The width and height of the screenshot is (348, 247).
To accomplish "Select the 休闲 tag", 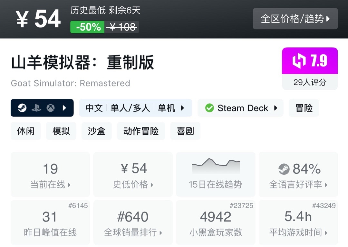I will click(26, 131).
